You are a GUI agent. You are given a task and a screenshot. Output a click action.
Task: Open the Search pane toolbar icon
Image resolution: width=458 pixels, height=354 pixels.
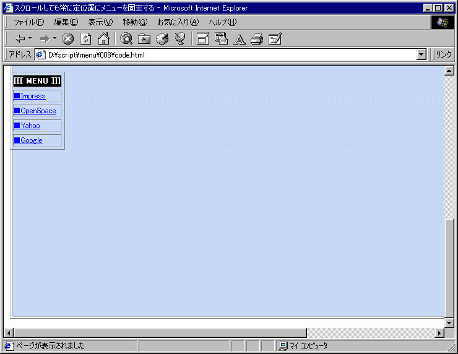tap(126, 39)
